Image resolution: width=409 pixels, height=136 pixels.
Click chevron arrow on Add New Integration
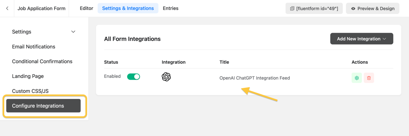(x=384, y=39)
